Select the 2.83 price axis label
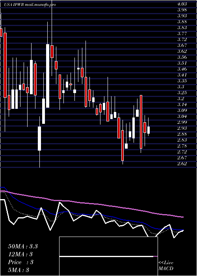197x276 pixels. [182, 140]
